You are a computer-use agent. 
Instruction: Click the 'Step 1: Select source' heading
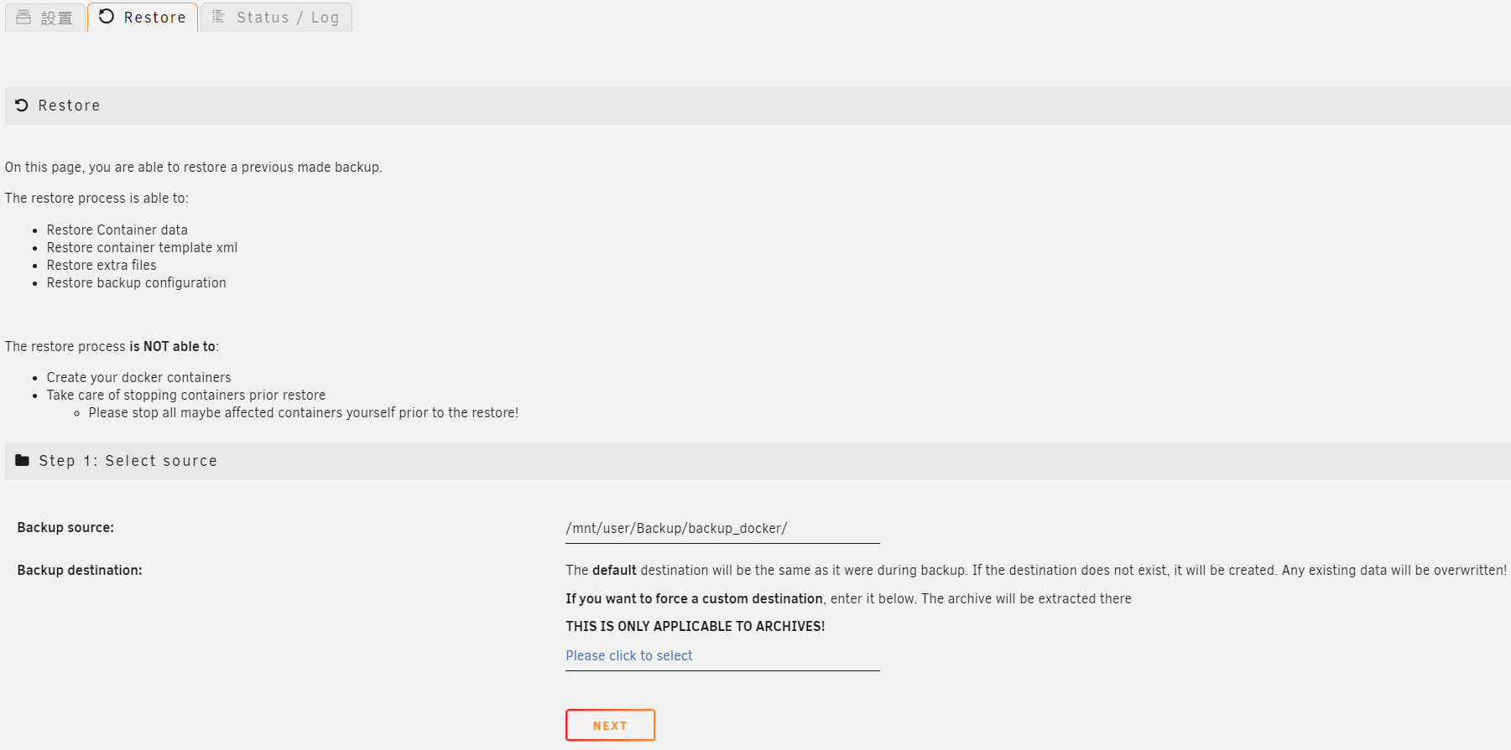(x=128, y=461)
